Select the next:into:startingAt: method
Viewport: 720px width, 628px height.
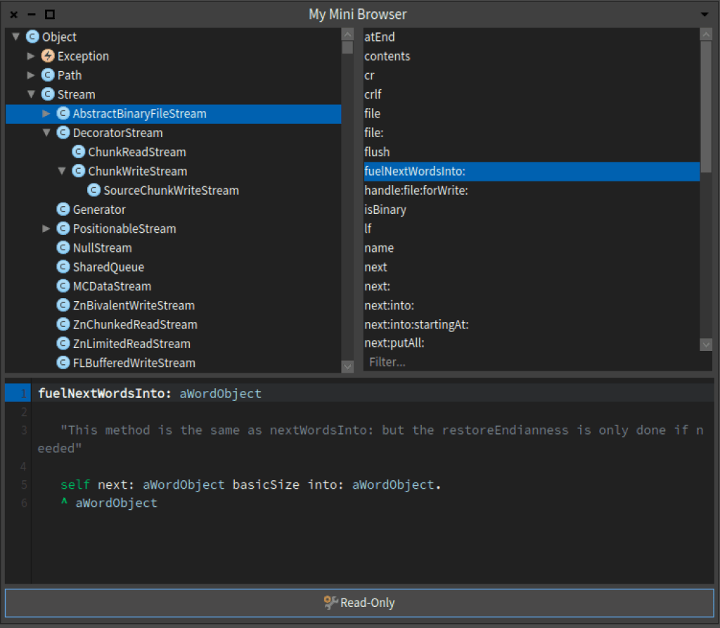coord(416,325)
